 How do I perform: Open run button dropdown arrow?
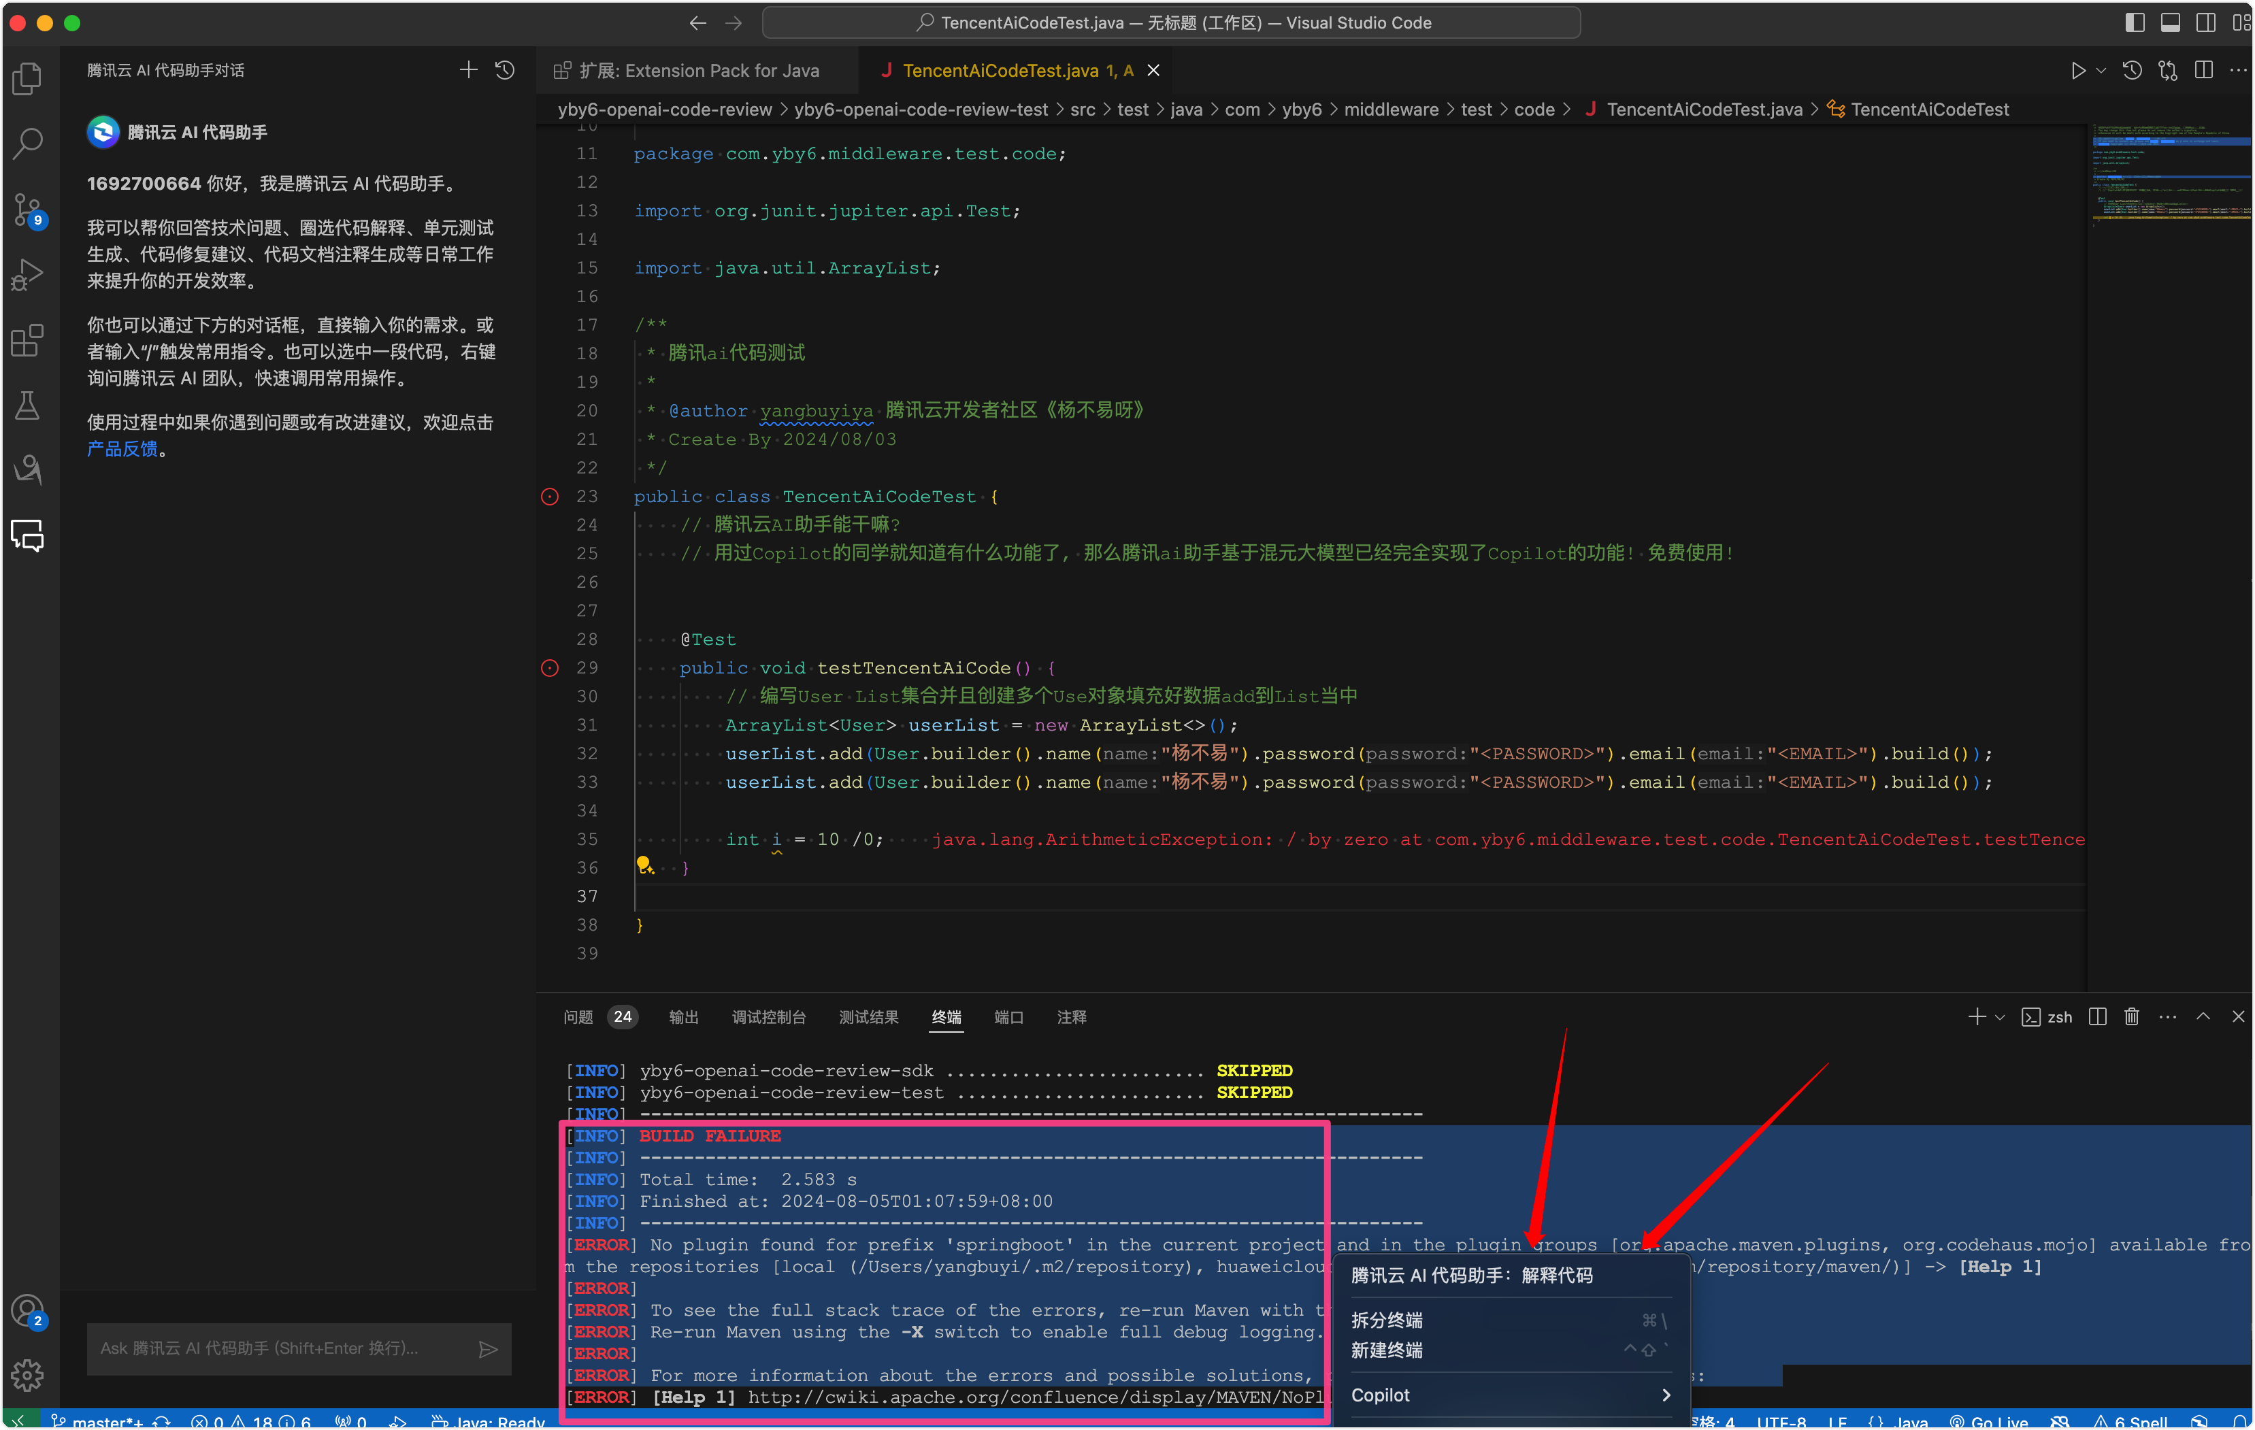point(2101,70)
